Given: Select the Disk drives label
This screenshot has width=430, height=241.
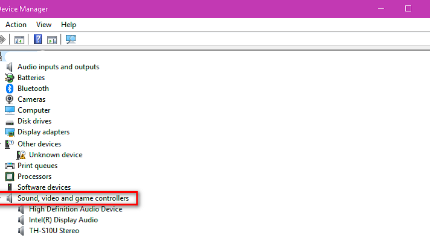Looking at the screenshot, I should (34, 121).
